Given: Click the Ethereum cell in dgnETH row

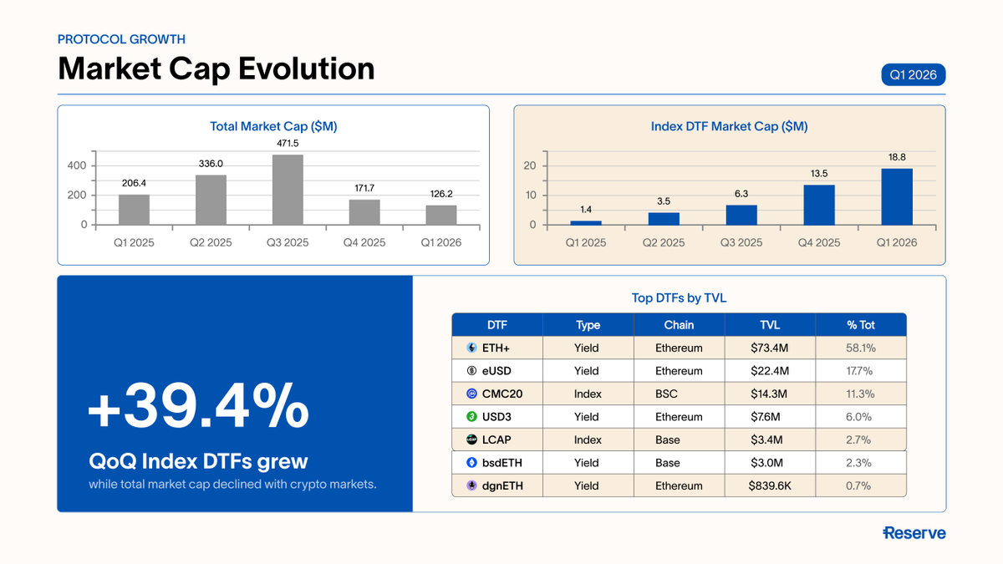Looking at the screenshot, I should click(x=679, y=485).
